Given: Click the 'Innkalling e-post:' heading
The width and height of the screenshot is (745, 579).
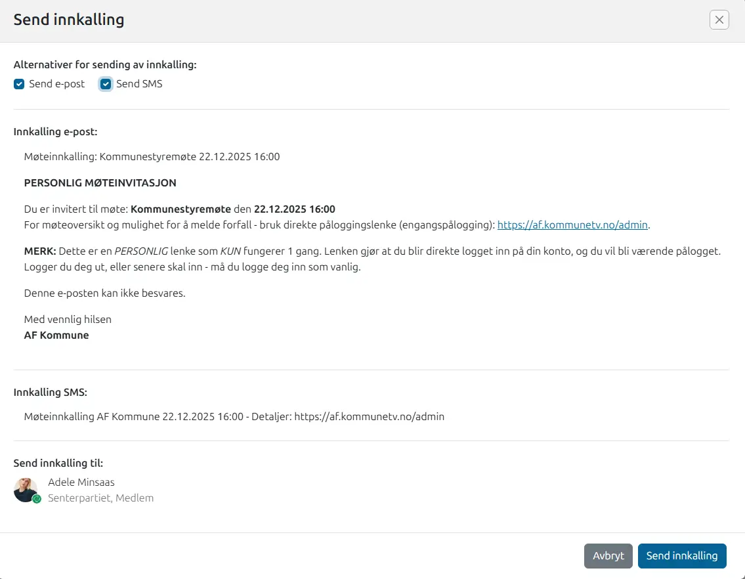Looking at the screenshot, I should coord(55,132).
